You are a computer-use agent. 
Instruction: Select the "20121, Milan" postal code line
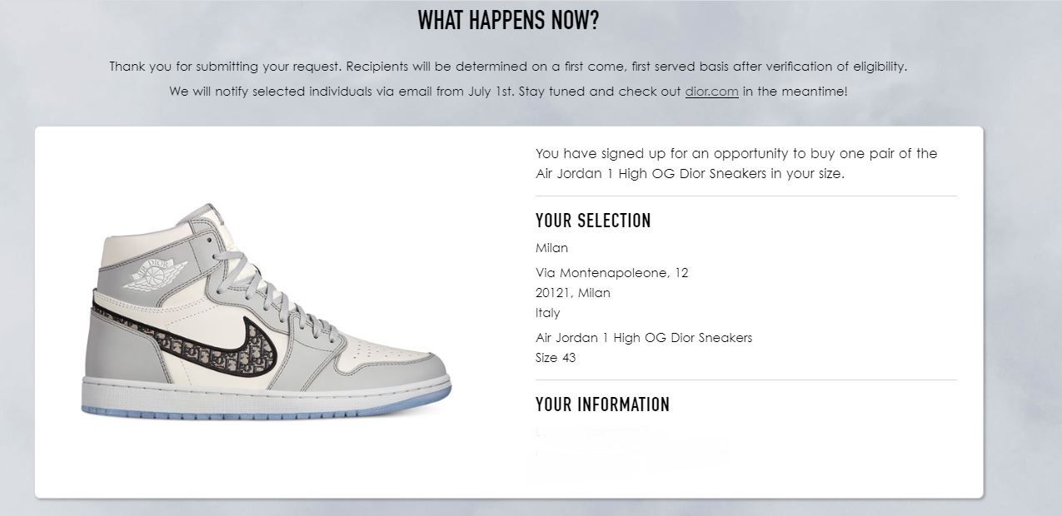click(x=573, y=293)
